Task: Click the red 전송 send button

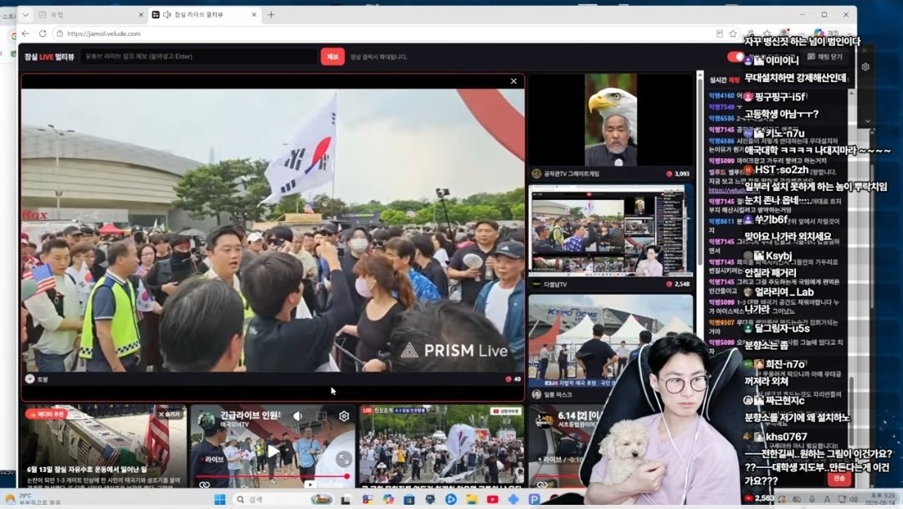Action: 839,479
